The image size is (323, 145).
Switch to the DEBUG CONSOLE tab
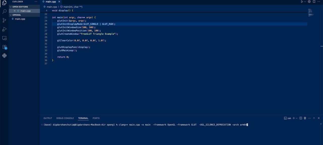65,118
